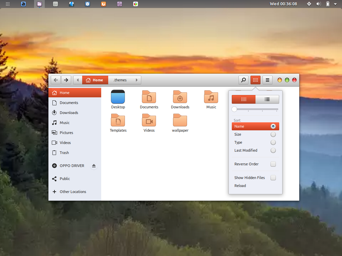Open the applications grid in top bar
The width and height of the screenshot is (342, 256).
8,4
